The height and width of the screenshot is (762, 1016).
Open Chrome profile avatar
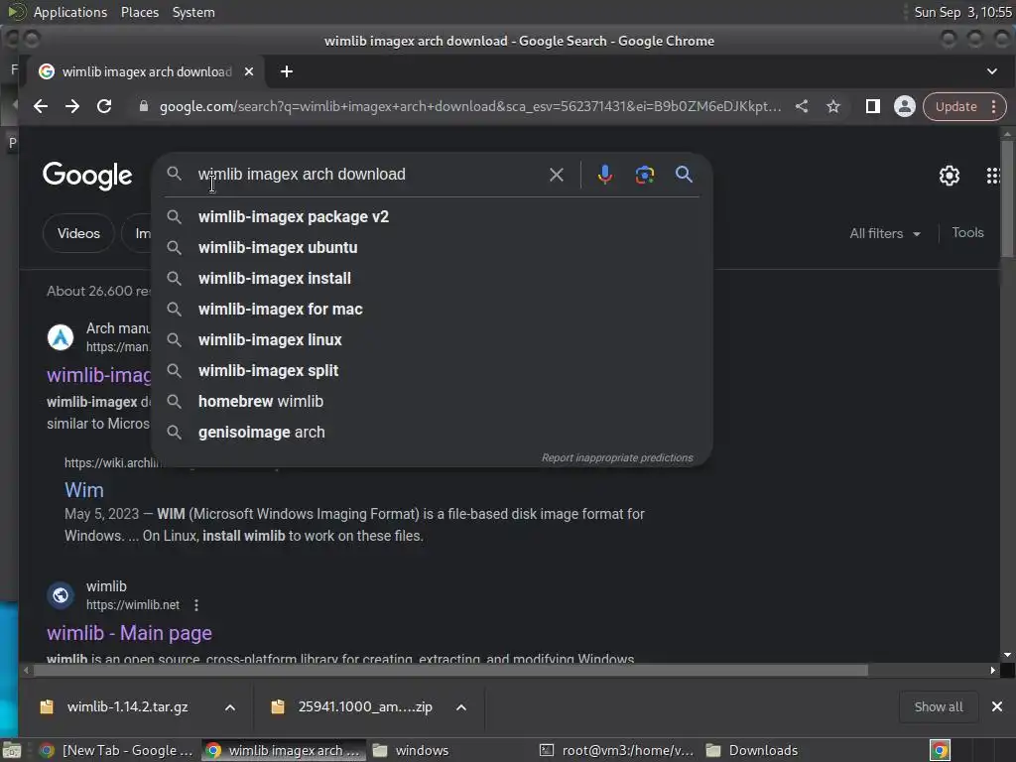click(905, 106)
